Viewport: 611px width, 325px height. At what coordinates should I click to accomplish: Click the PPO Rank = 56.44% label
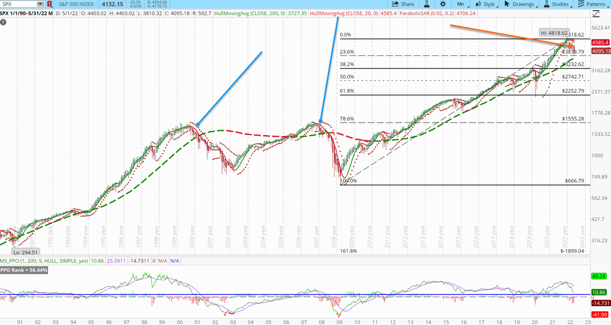click(x=24, y=271)
